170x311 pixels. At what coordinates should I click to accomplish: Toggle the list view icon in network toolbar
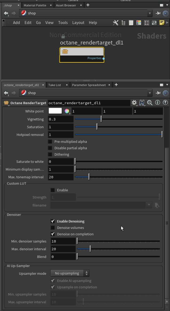(x=131, y=23)
